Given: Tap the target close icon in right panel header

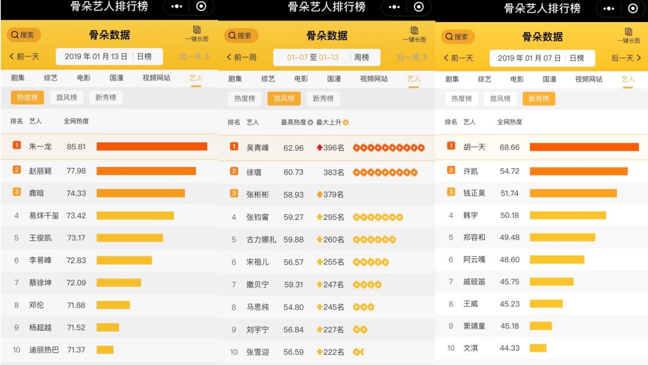Looking at the screenshot, I should pyautogui.click(x=633, y=8).
